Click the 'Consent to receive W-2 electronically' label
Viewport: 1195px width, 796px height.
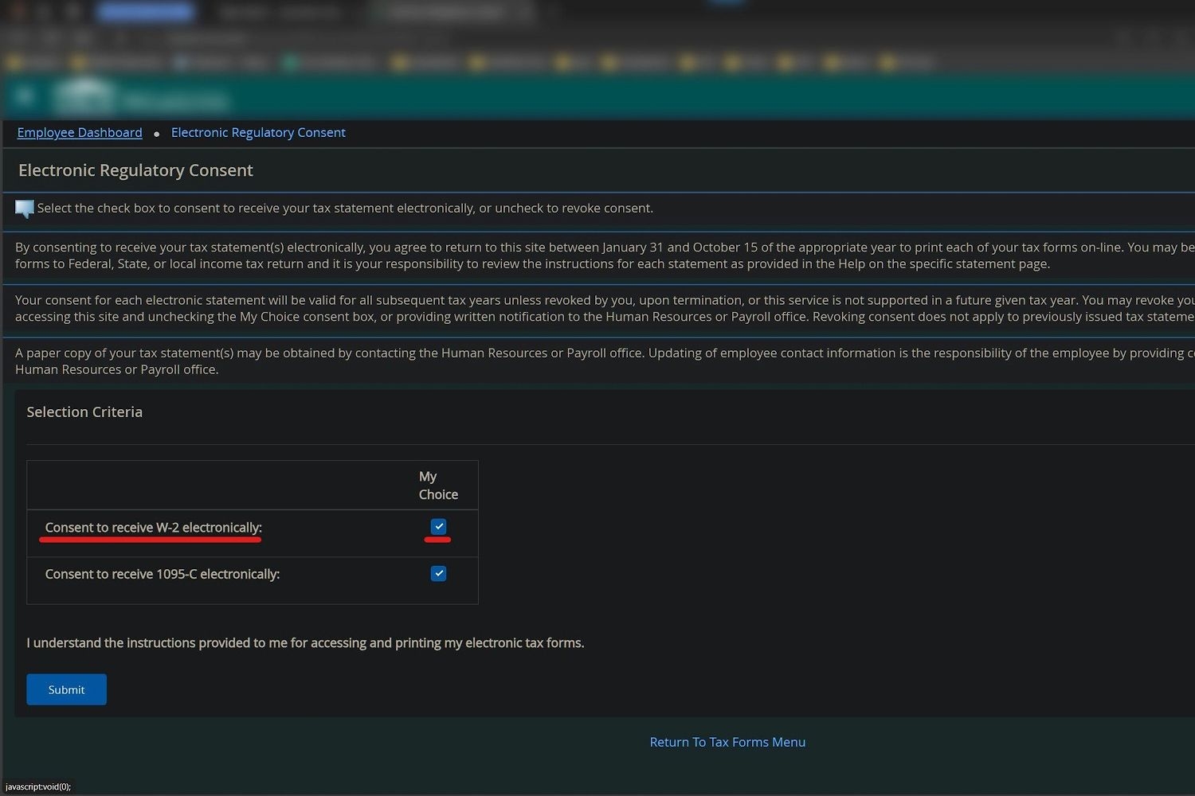[153, 528]
